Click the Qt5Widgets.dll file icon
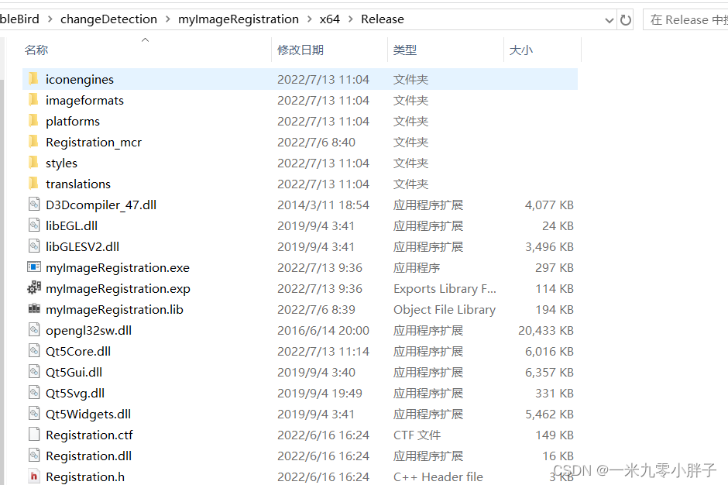The image size is (728, 485). [x=34, y=414]
